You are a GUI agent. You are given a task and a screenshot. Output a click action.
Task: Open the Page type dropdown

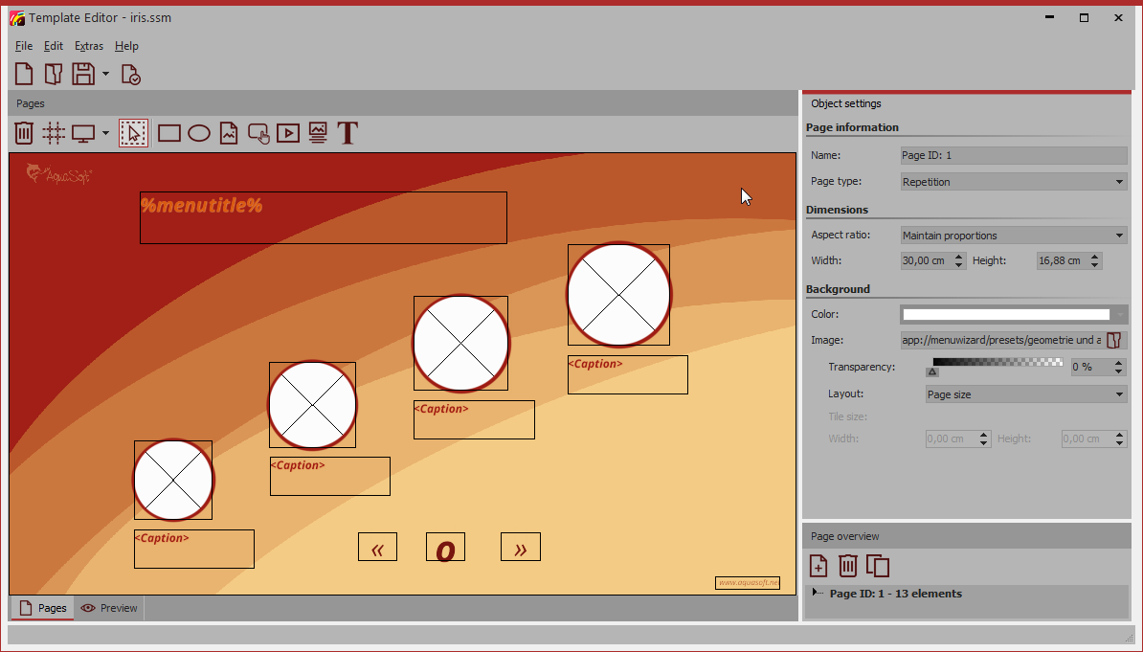click(x=1014, y=182)
